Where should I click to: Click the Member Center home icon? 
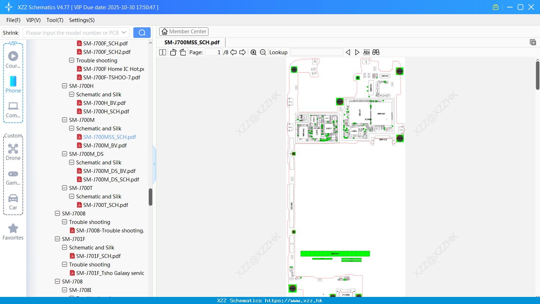click(x=165, y=32)
